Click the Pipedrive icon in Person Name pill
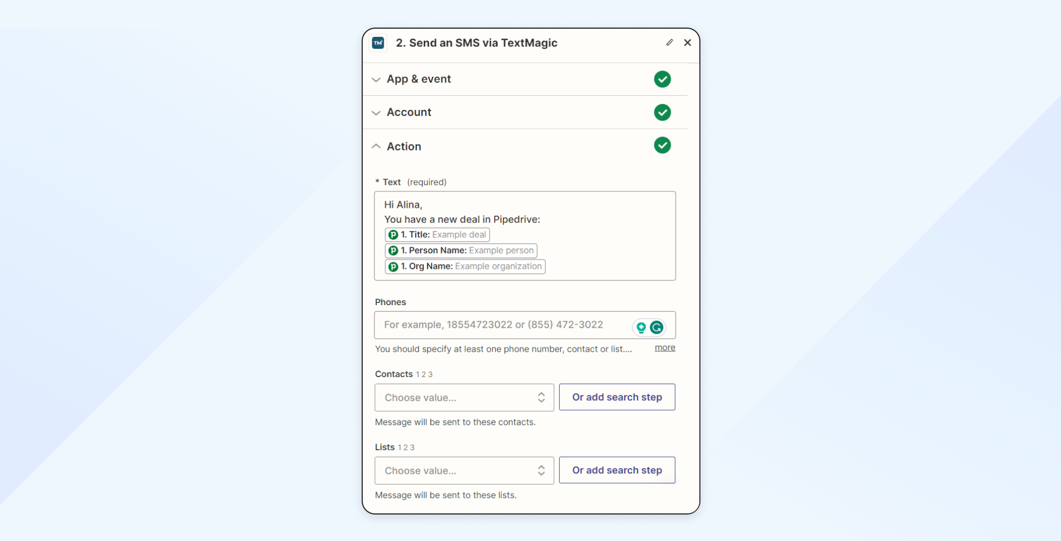The height and width of the screenshot is (541, 1061). 394,250
